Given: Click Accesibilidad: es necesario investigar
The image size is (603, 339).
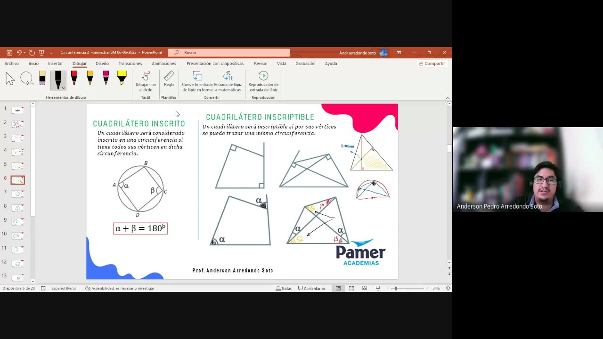Looking at the screenshot, I should pos(120,288).
